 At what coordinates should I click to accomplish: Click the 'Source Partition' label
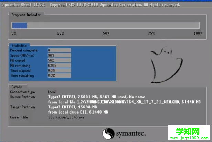pyautogui.click(x=23, y=97)
